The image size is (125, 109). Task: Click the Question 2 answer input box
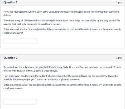point(20,41)
